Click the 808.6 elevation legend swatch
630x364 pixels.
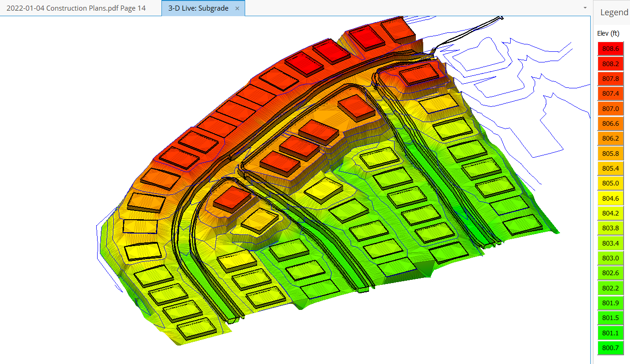611,49
